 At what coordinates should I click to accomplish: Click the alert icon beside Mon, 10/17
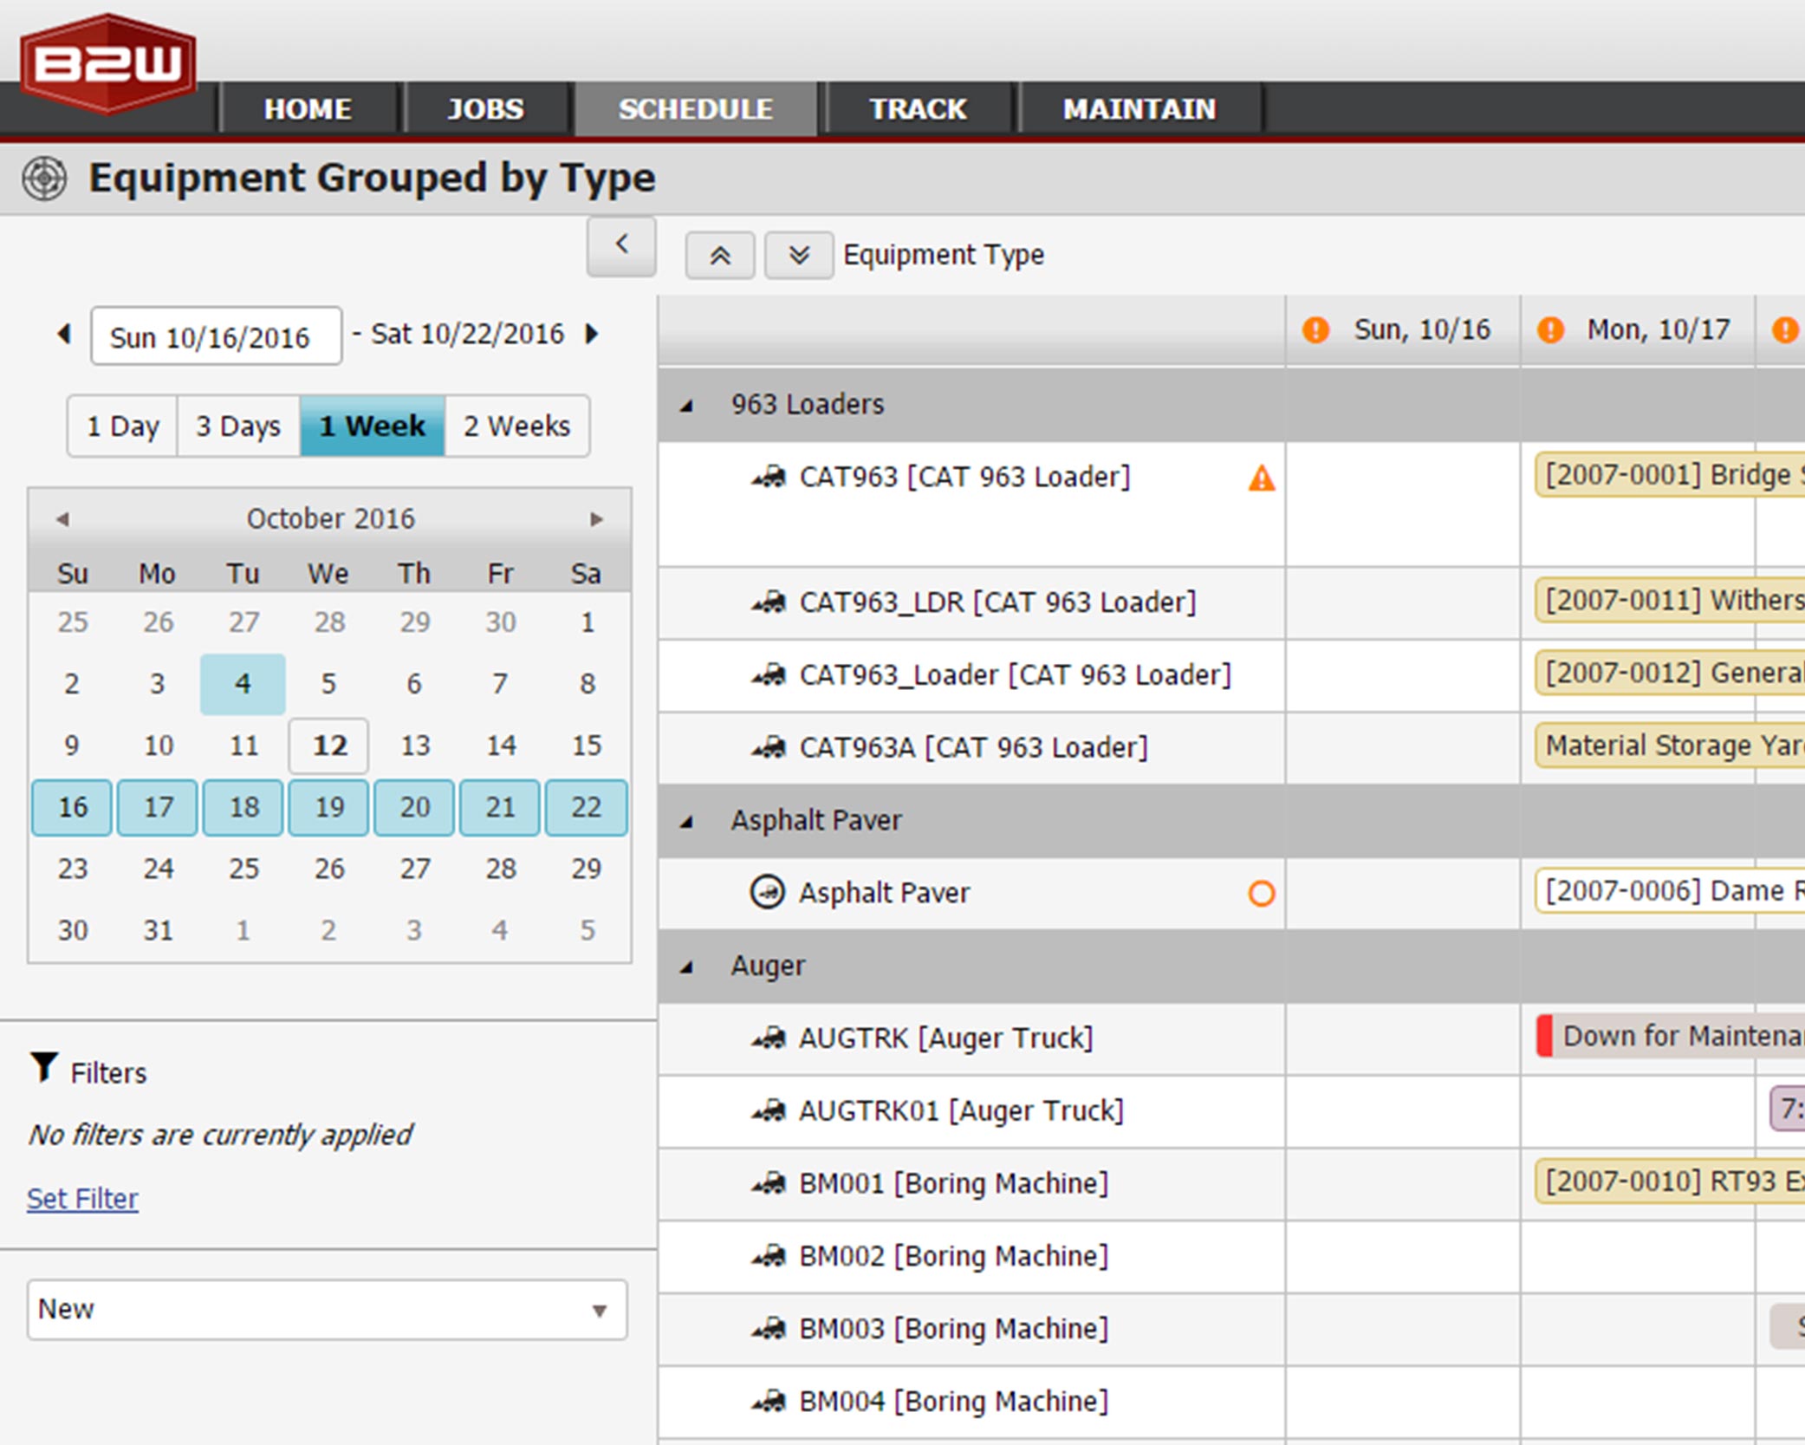[x=1550, y=330]
